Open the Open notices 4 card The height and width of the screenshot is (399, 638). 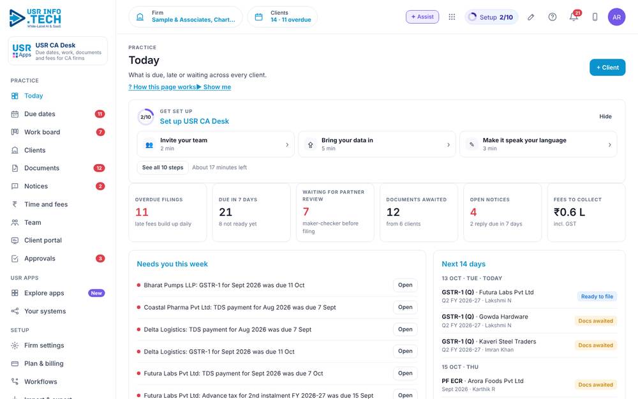point(503,213)
